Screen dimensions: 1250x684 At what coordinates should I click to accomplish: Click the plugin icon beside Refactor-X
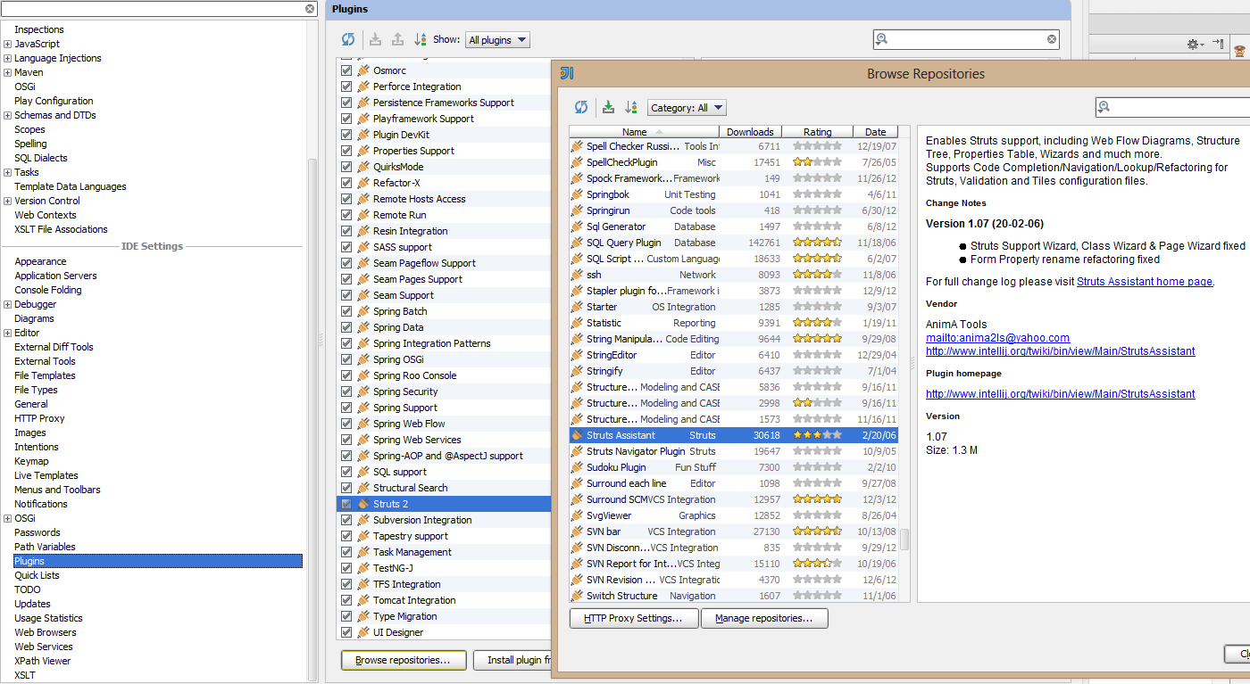click(x=363, y=183)
